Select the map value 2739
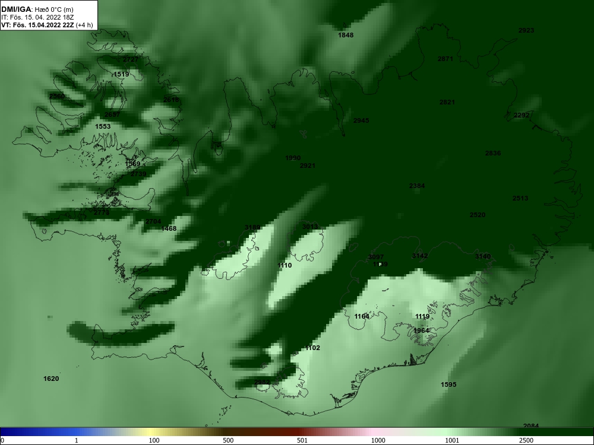Viewport: 594px width, 445px height. (138, 174)
